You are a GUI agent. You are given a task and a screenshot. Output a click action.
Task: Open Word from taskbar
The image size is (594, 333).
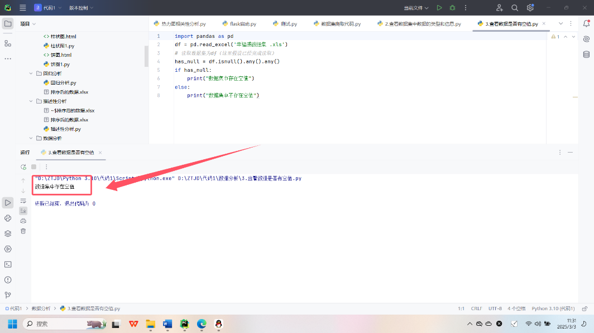[167, 324]
